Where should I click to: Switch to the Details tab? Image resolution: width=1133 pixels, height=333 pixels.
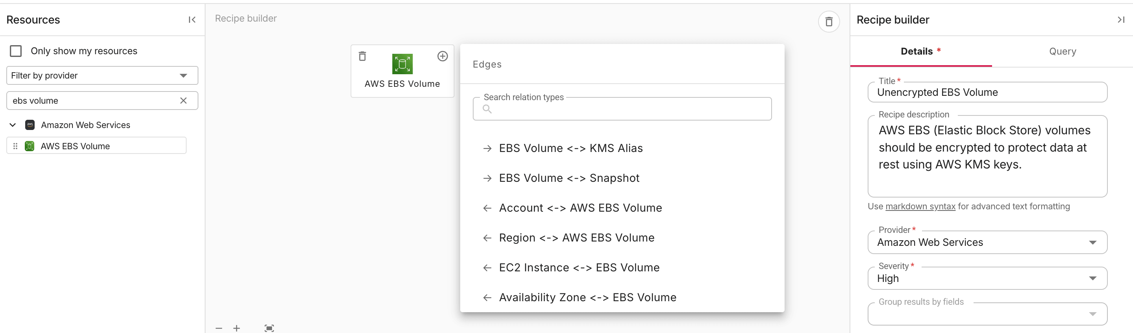coord(920,51)
